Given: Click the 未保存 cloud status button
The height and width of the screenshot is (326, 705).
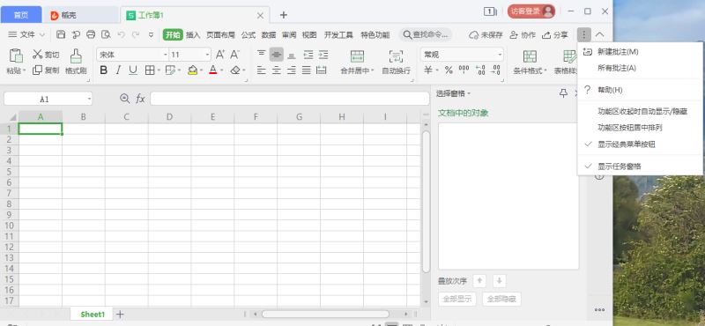Looking at the screenshot, I should (x=486, y=34).
